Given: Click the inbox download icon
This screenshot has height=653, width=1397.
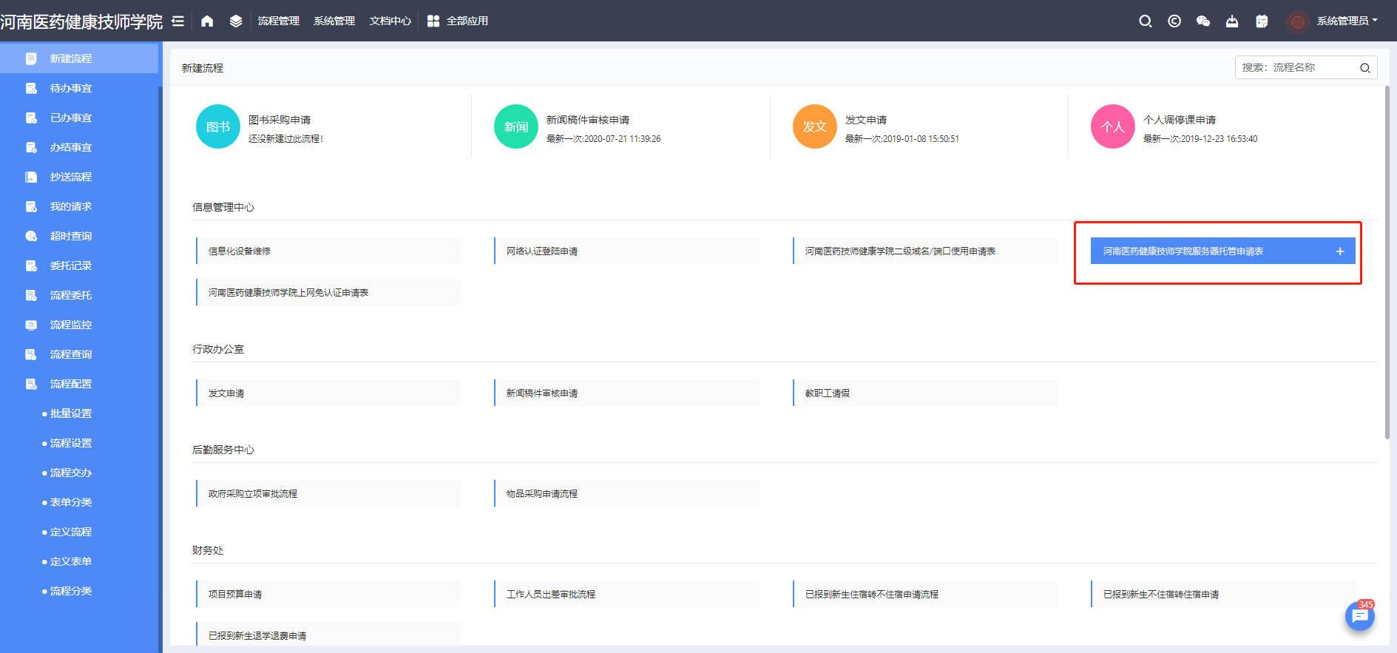Looking at the screenshot, I should [x=1232, y=21].
